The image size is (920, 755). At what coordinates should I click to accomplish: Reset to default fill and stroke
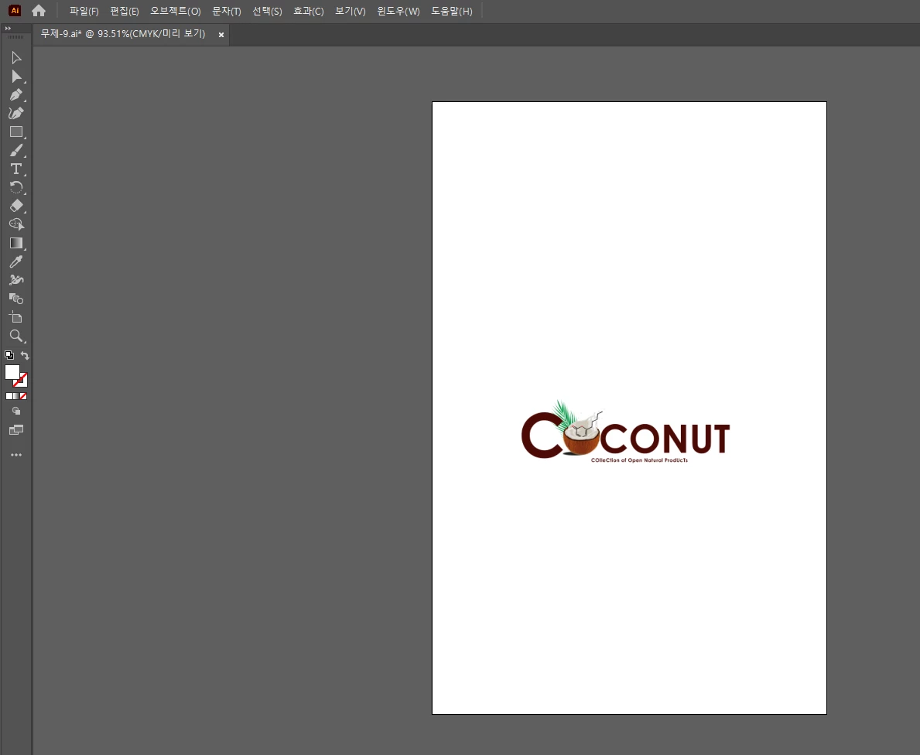pyautogui.click(x=9, y=355)
